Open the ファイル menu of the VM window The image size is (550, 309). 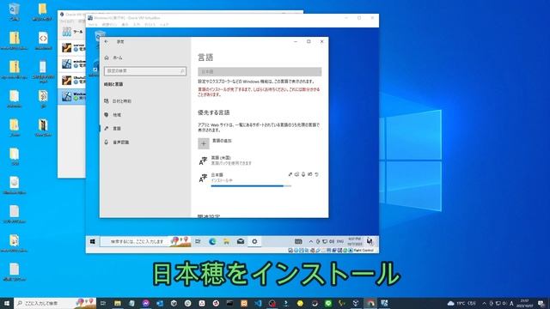pos(93,25)
